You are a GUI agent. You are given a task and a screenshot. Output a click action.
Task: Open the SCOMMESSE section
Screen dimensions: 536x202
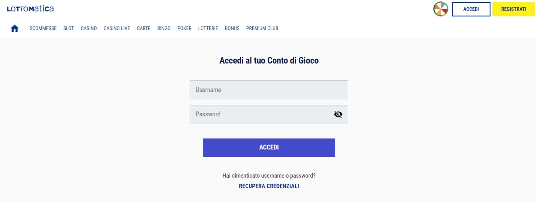[43, 28]
